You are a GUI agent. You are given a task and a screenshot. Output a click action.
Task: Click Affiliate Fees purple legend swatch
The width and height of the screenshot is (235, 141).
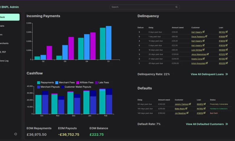(x=78, y=83)
